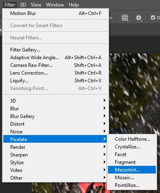Open Camera Raw Filter
The width and height of the screenshot is (160, 193).
click(56, 65)
